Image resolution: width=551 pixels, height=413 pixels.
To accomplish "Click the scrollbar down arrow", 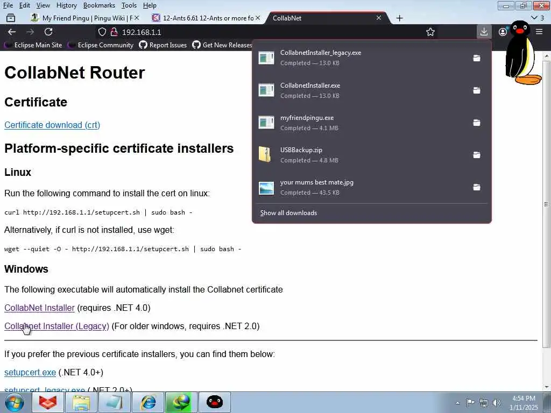I will click(547, 387).
